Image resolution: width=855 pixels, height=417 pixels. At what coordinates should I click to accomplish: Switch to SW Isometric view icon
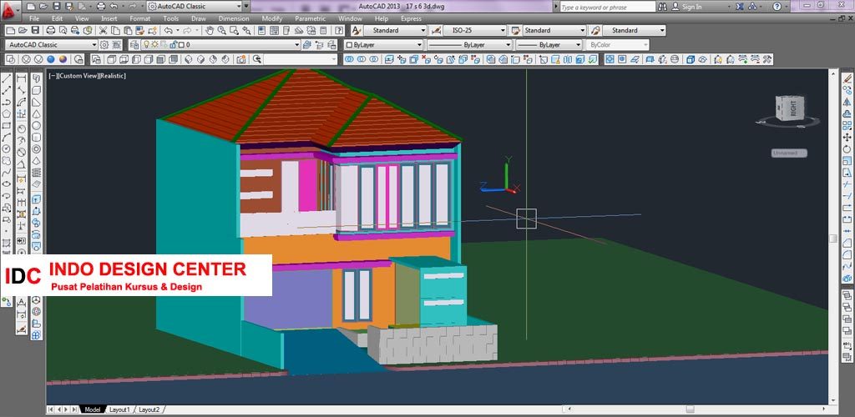(x=188, y=59)
